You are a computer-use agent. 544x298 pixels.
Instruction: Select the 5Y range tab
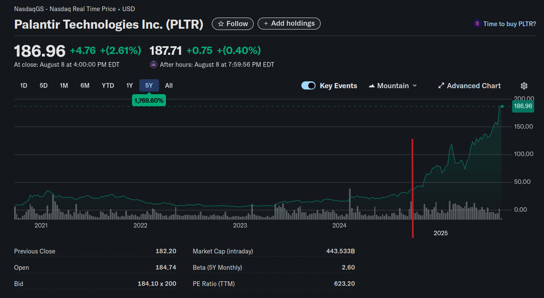point(149,86)
